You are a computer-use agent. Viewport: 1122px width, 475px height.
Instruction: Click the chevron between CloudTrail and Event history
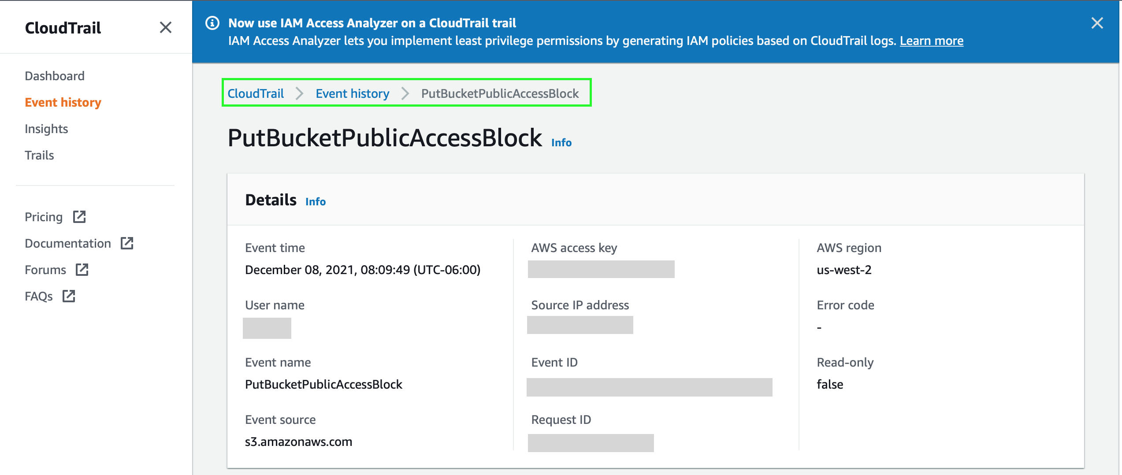pos(300,93)
